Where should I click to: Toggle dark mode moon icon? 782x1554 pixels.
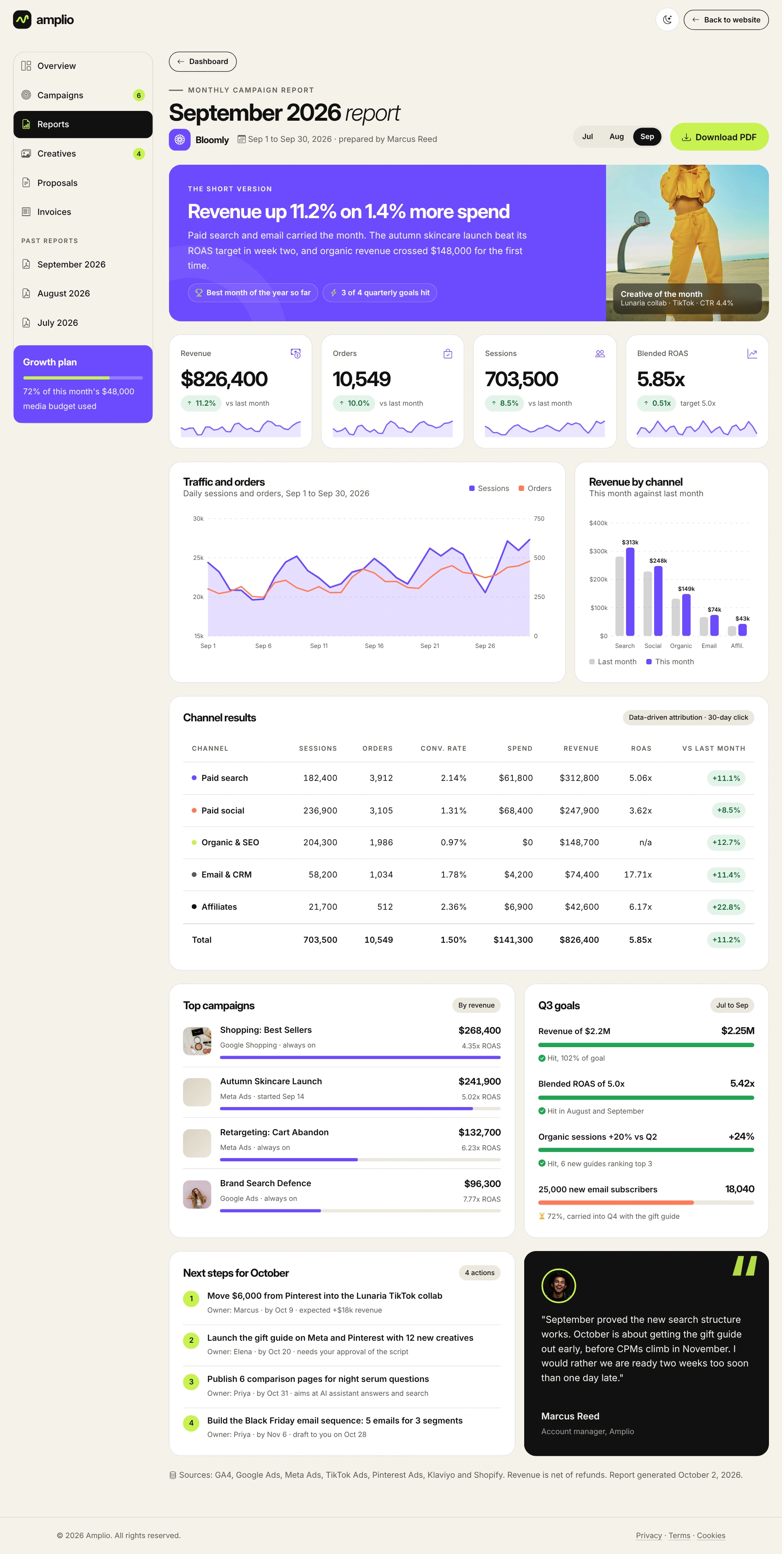(x=667, y=20)
